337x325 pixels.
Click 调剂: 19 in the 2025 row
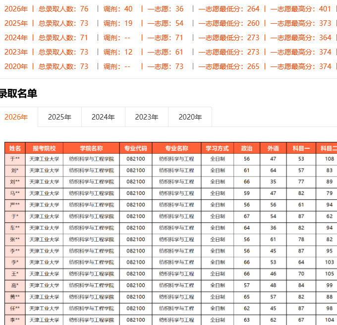(x=118, y=23)
